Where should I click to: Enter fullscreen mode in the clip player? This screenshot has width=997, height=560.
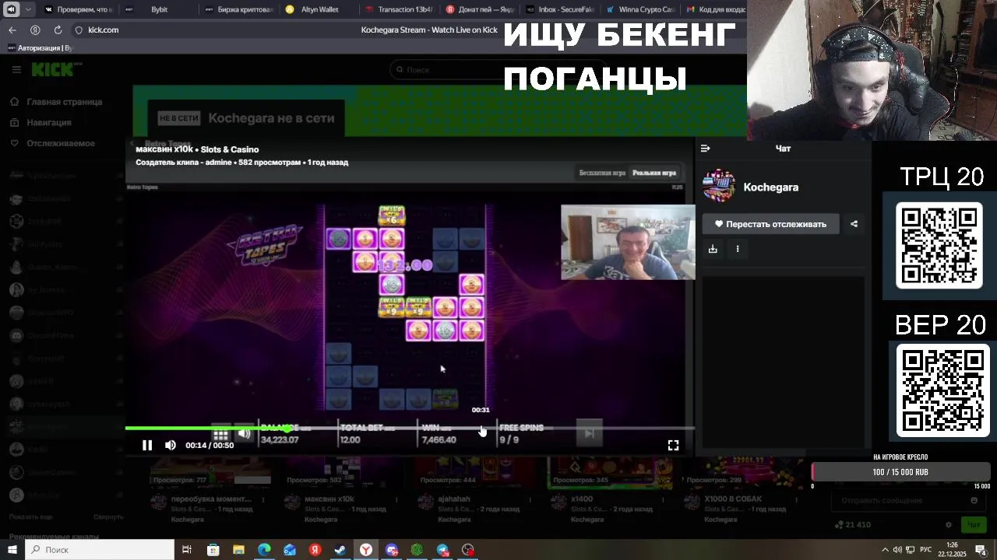coord(673,445)
